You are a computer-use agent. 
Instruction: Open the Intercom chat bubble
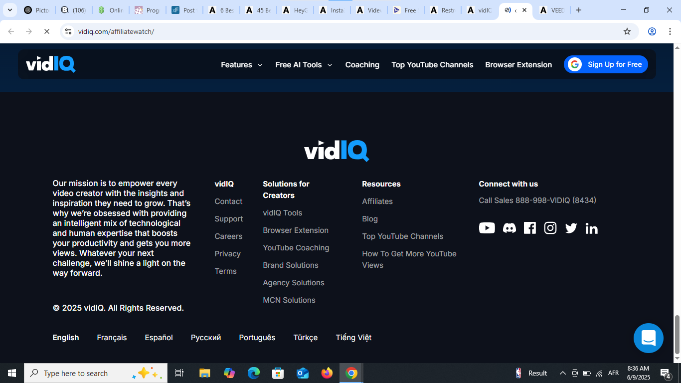click(648, 338)
